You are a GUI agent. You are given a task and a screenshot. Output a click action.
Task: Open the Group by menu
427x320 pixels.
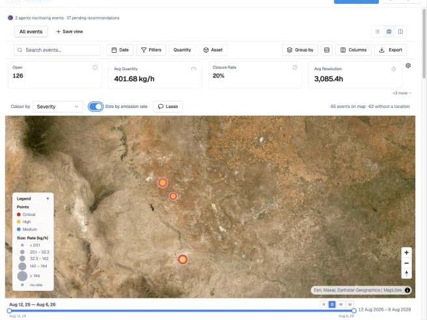pyautogui.click(x=300, y=50)
